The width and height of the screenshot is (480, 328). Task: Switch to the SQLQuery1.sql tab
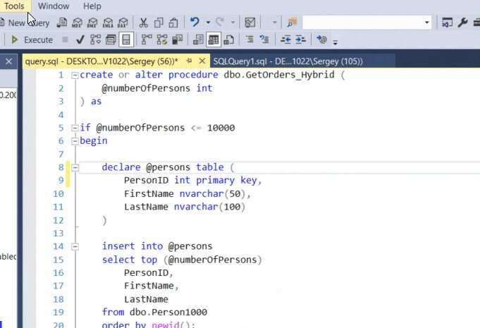(288, 61)
